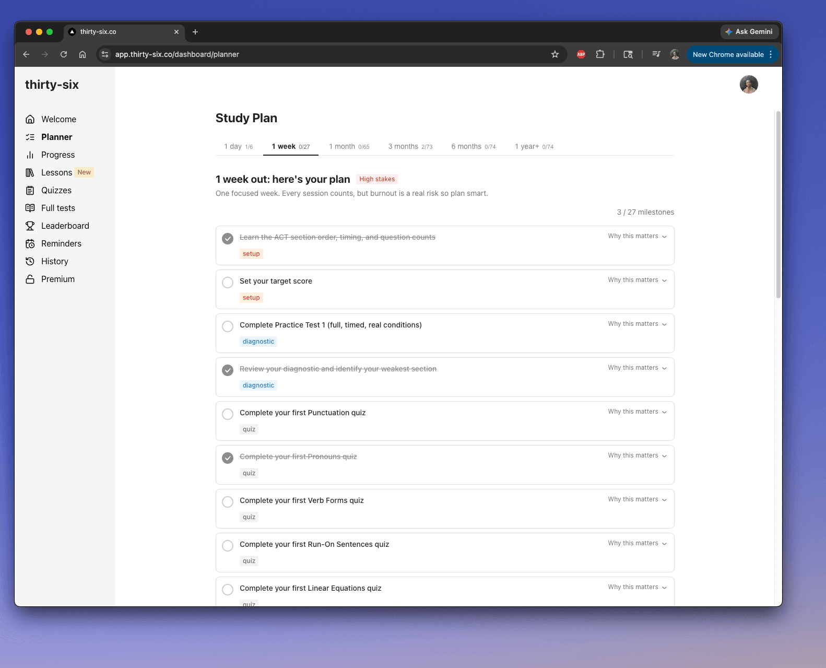Click the Planner checklist icon
The height and width of the screenshot is (668, 826).
click(x=30, y=137)
